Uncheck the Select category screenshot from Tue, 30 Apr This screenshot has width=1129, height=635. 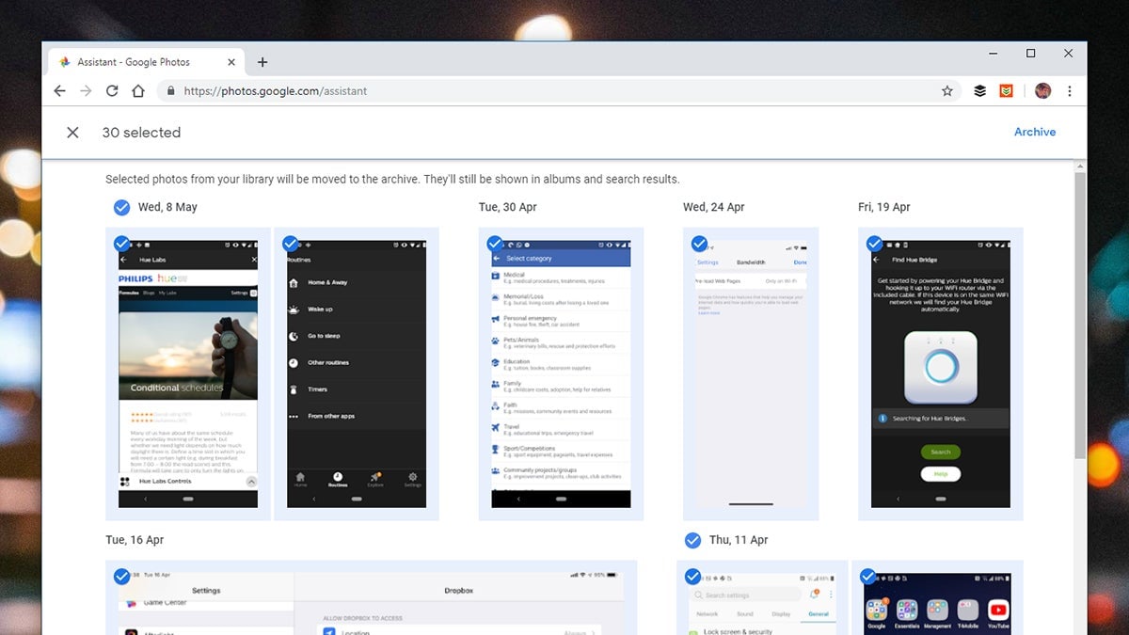[x=494, y=243]
